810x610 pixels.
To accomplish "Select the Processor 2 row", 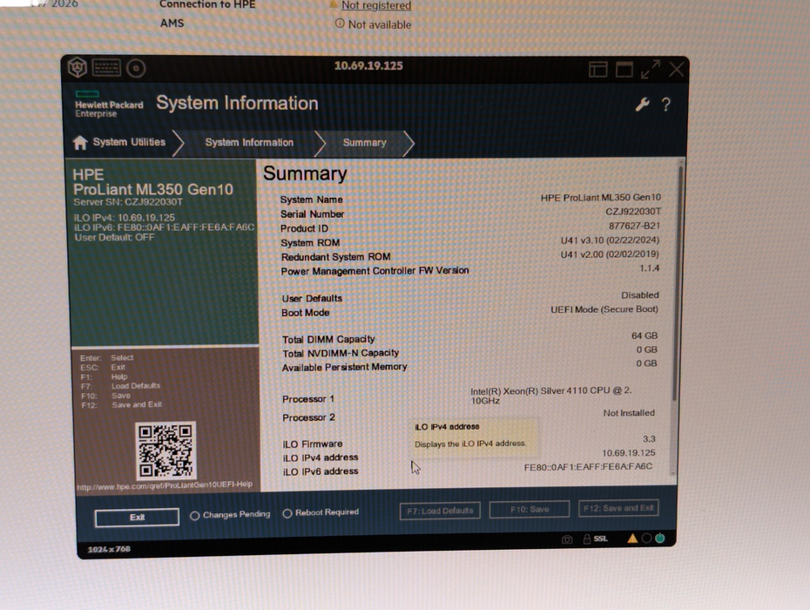I will (470, 415).
